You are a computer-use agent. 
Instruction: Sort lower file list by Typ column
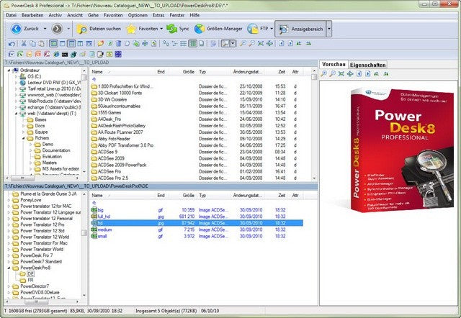(x=214, y=196)
